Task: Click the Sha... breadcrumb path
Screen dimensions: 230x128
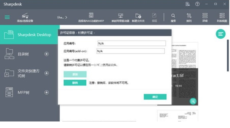Action: coord(62,17)
